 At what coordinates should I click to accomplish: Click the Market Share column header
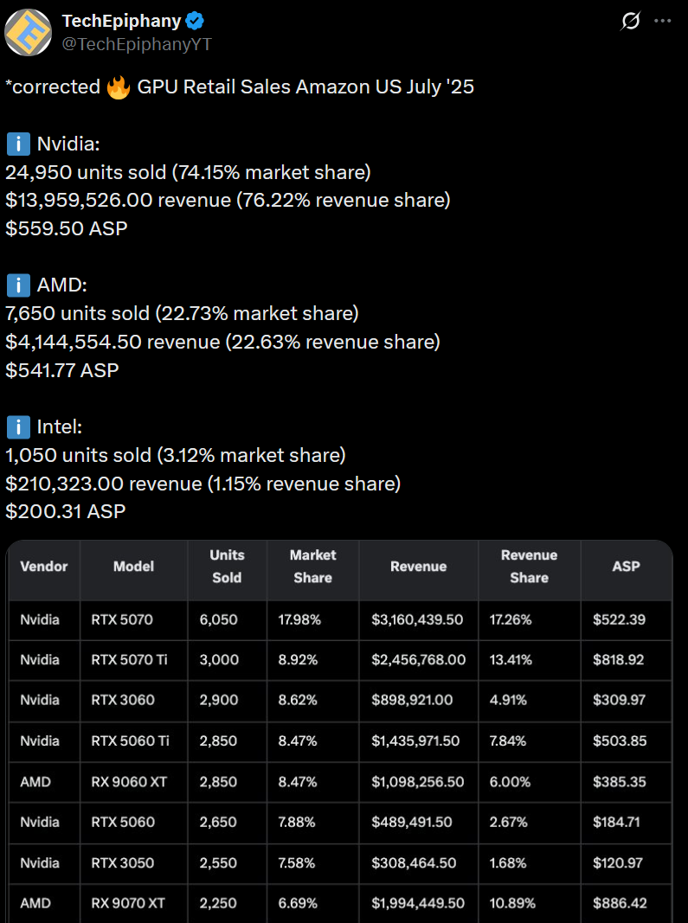click(312, 567)
